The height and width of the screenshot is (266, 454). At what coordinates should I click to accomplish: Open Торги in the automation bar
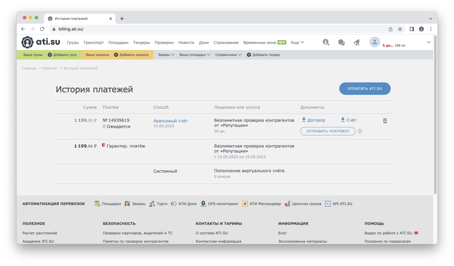pos(158,204)
